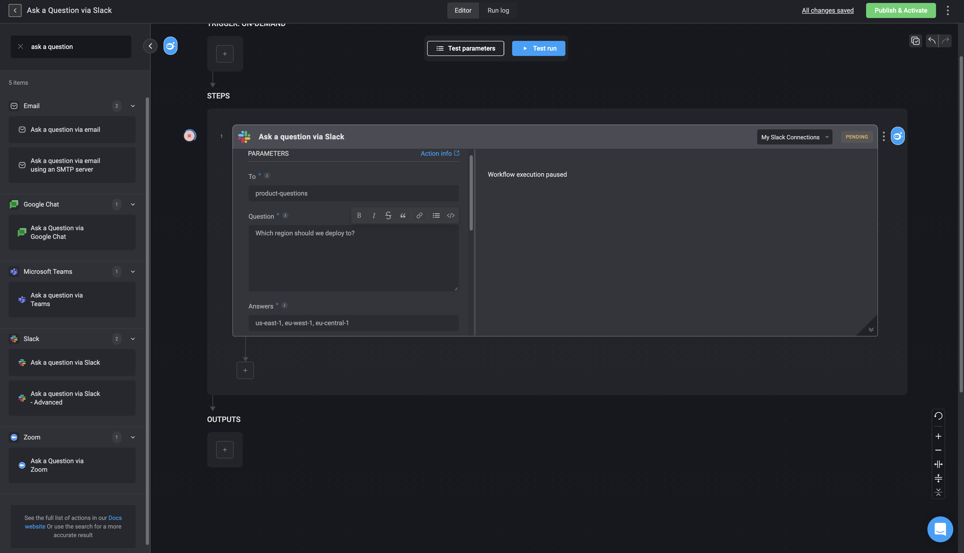Switch to the Editor tab
Screen dimensions: 964x553
463,10
